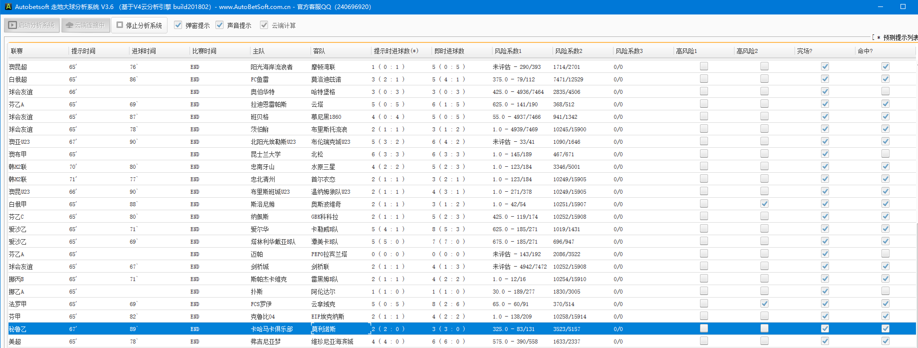
Task: Uncheck 高风险2 box in 斯洛尼姆 row
Action: click(764, 204)
